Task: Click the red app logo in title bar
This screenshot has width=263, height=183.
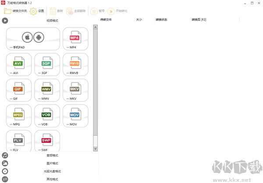Action: tap(3, 3)
